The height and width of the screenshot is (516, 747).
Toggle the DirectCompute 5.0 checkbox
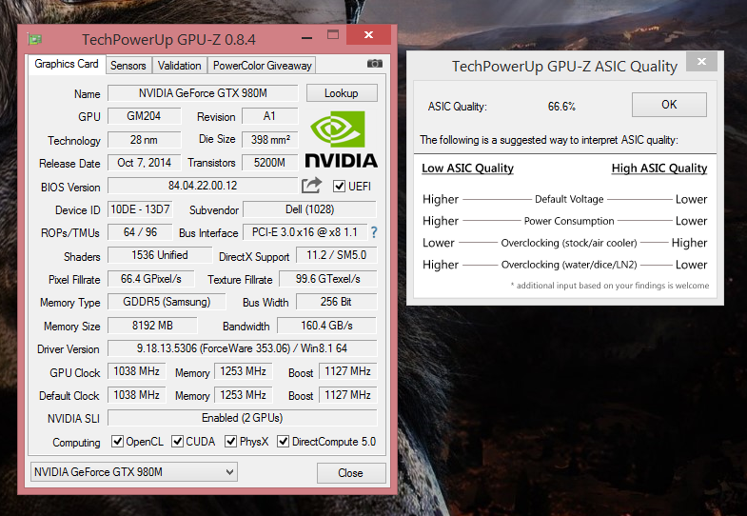click(x=283, y=441)
